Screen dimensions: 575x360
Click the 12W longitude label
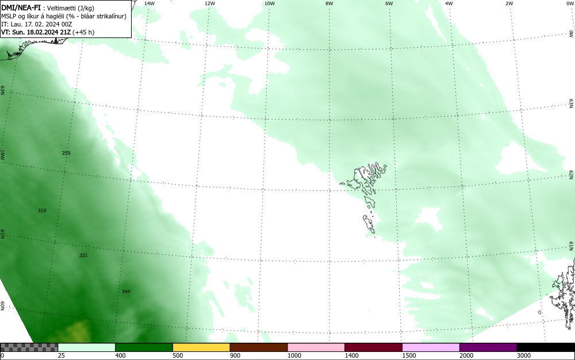(x=209, y=3)
